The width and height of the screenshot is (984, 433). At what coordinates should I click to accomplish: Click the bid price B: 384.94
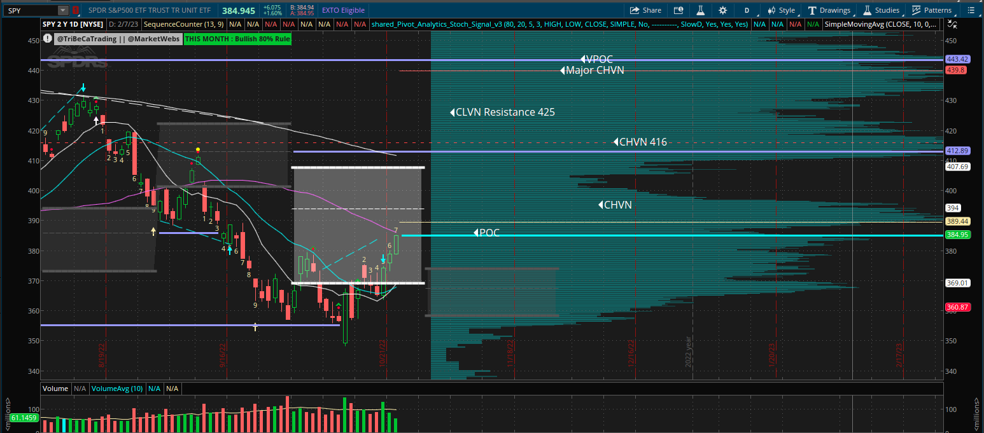(301, 7)
